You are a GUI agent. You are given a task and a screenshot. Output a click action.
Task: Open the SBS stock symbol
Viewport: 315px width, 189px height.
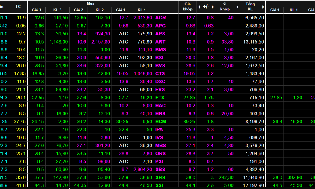point(160,169)
